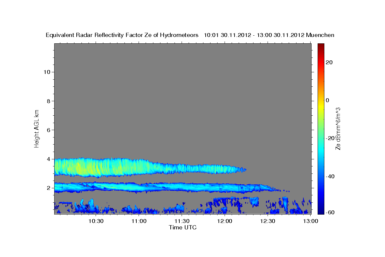Click the '11:00' time tick label
The image size is (385, 257).
pos(139,221)
